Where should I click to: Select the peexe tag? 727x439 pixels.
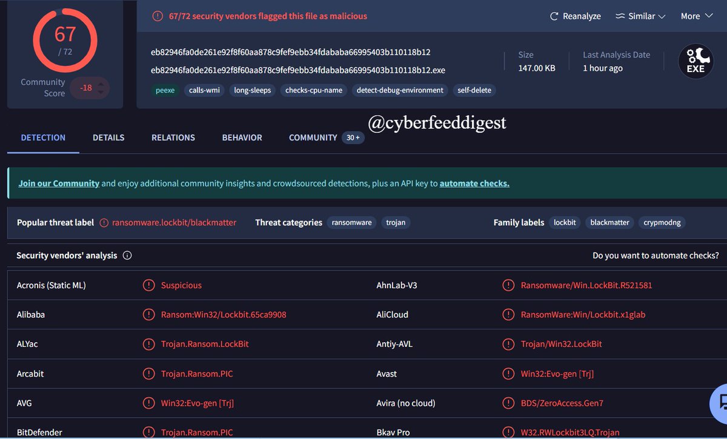pyautogui.click(x=165, y=90)
